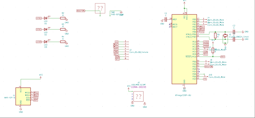Select the CONN-08193 text on J3
Screen dimensions: 255x118
(138, 87)
